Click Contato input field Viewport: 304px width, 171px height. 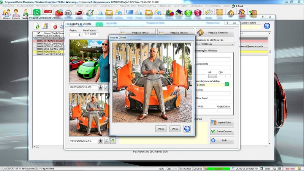(x=213, y=93)
